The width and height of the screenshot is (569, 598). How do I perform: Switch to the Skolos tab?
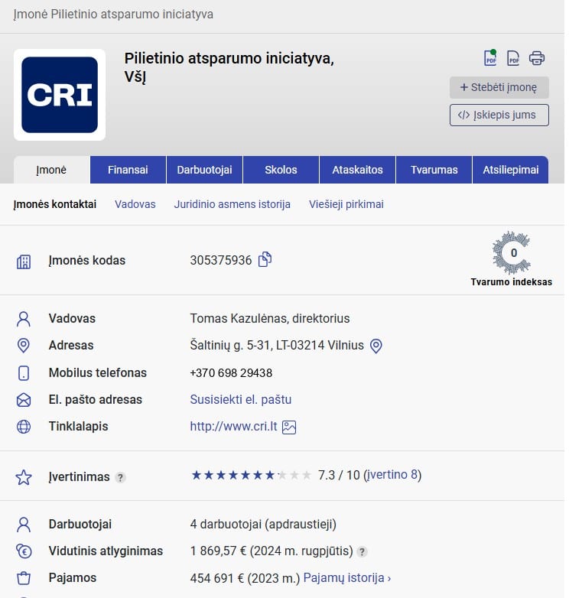[281, 170]
